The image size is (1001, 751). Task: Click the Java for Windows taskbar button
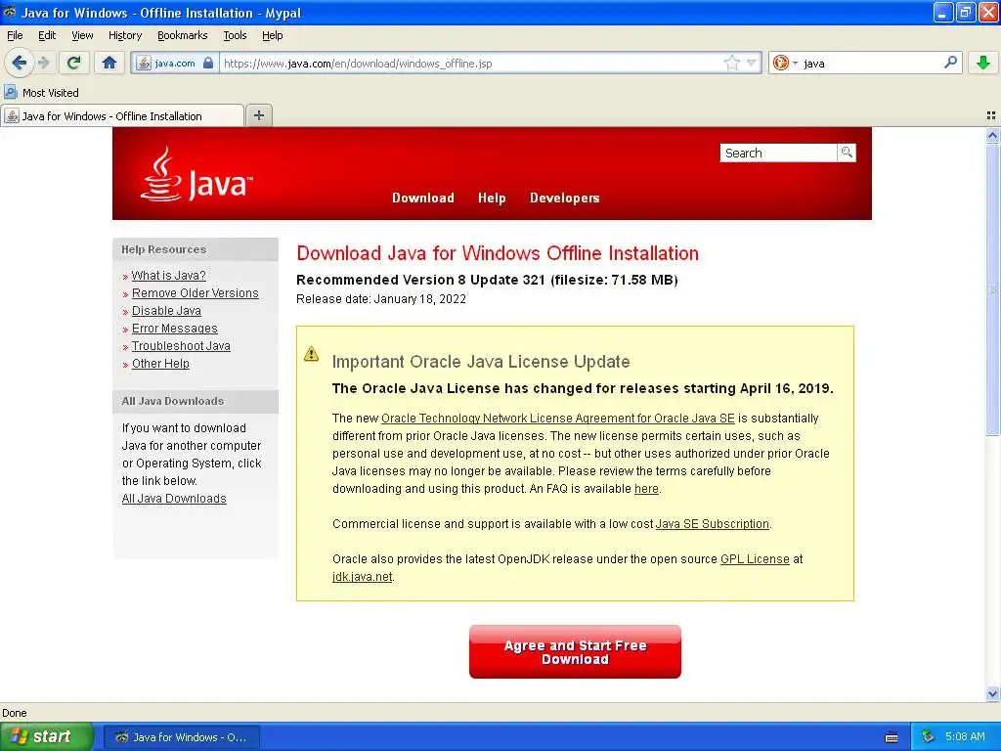point(182,737)
